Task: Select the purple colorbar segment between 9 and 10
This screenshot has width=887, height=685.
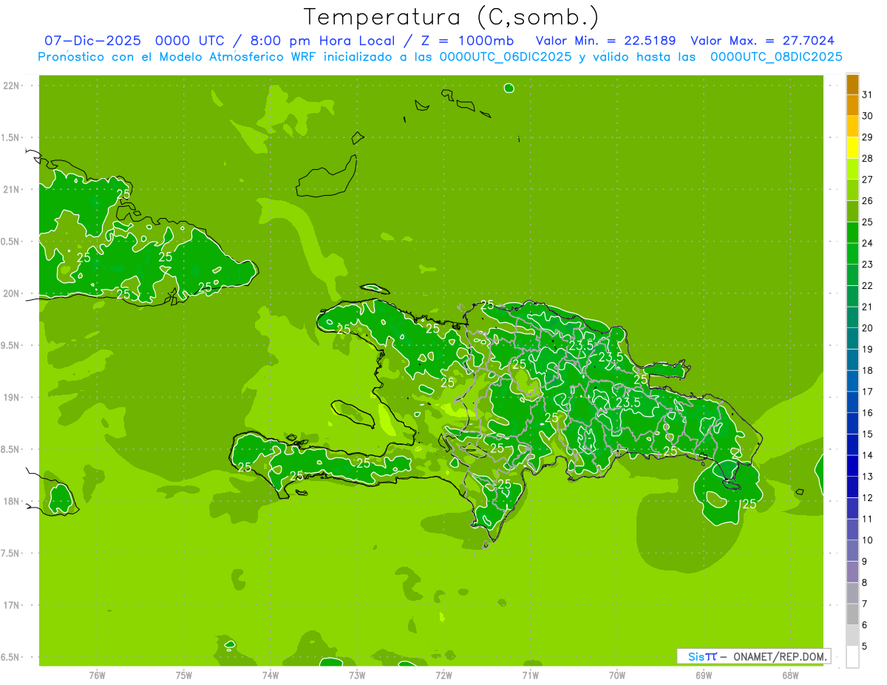Action: (852, 551)
